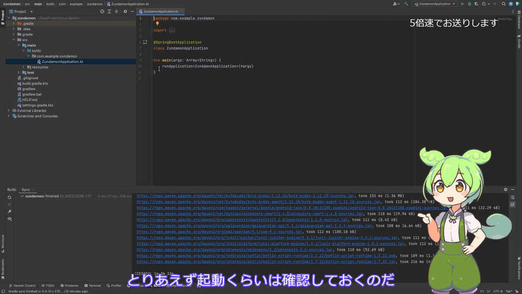Open the user account dropdown icon

(x=396, y=4)
